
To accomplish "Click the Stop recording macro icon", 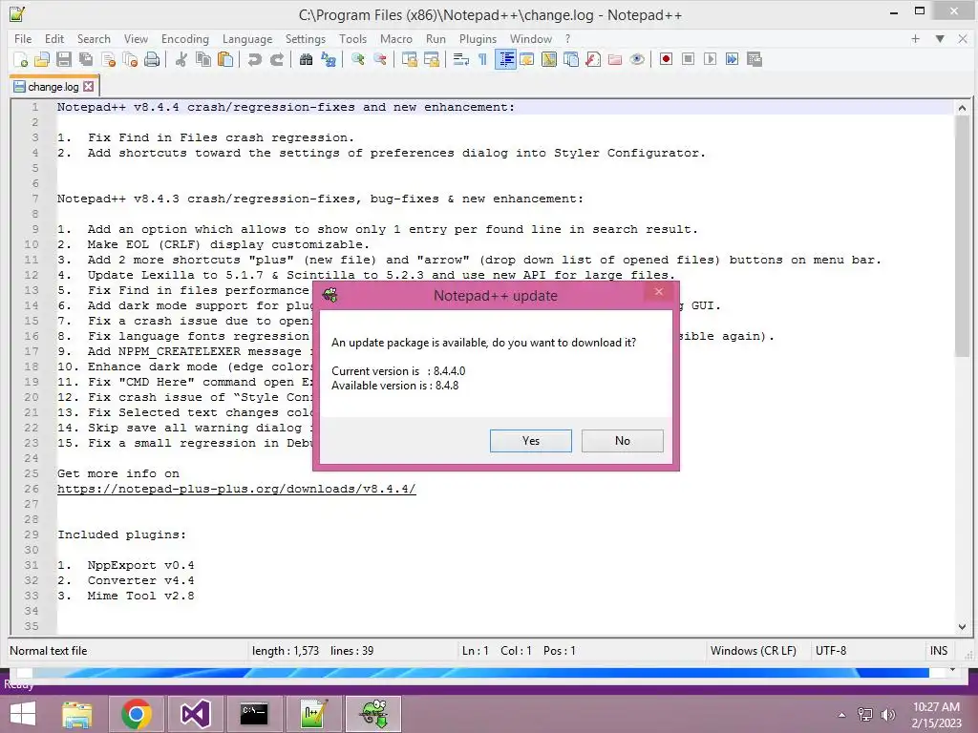I will click(x=688, y=60).
